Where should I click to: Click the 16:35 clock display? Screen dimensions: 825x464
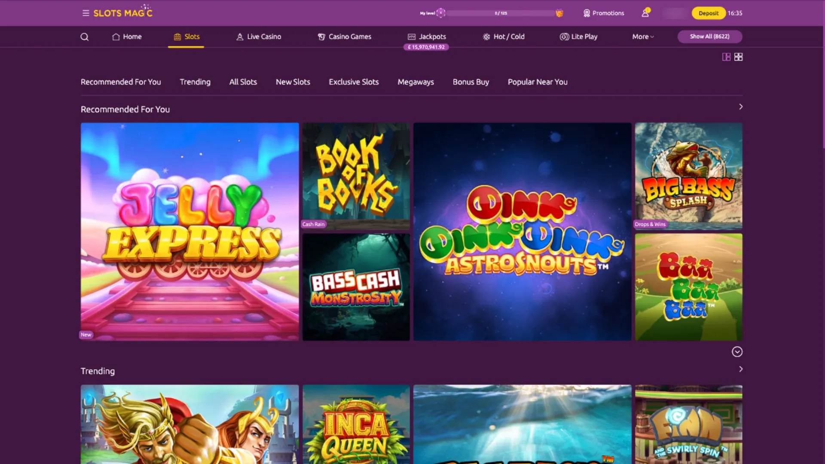[735, 13]
